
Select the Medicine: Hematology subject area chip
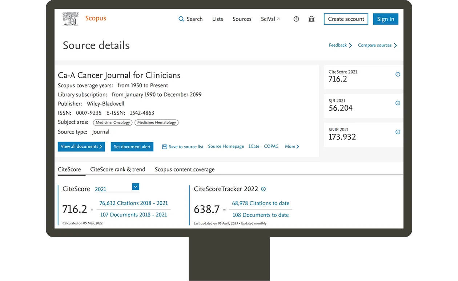click(156, 123)
